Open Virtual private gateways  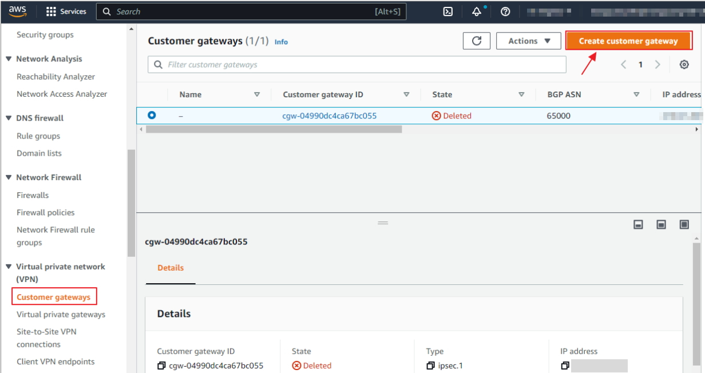[x=61, y=315]
